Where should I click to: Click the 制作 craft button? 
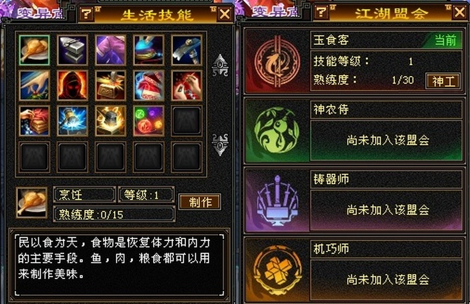(x=200, y=202)
